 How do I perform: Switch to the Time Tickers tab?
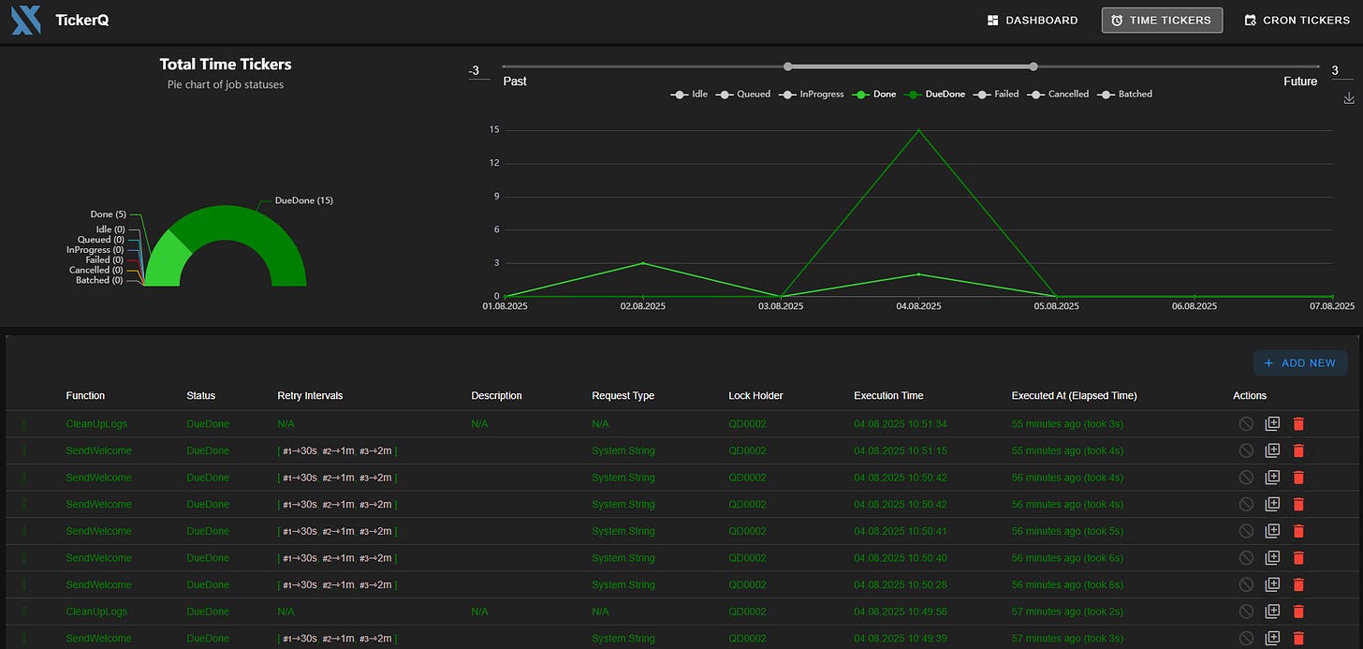tap(1162, 20)
